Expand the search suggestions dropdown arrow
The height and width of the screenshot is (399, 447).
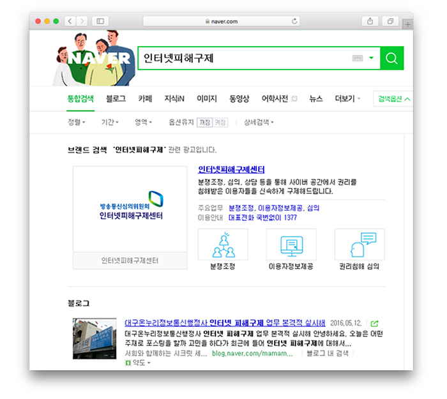pyautogui.click(x=371, y=58)
